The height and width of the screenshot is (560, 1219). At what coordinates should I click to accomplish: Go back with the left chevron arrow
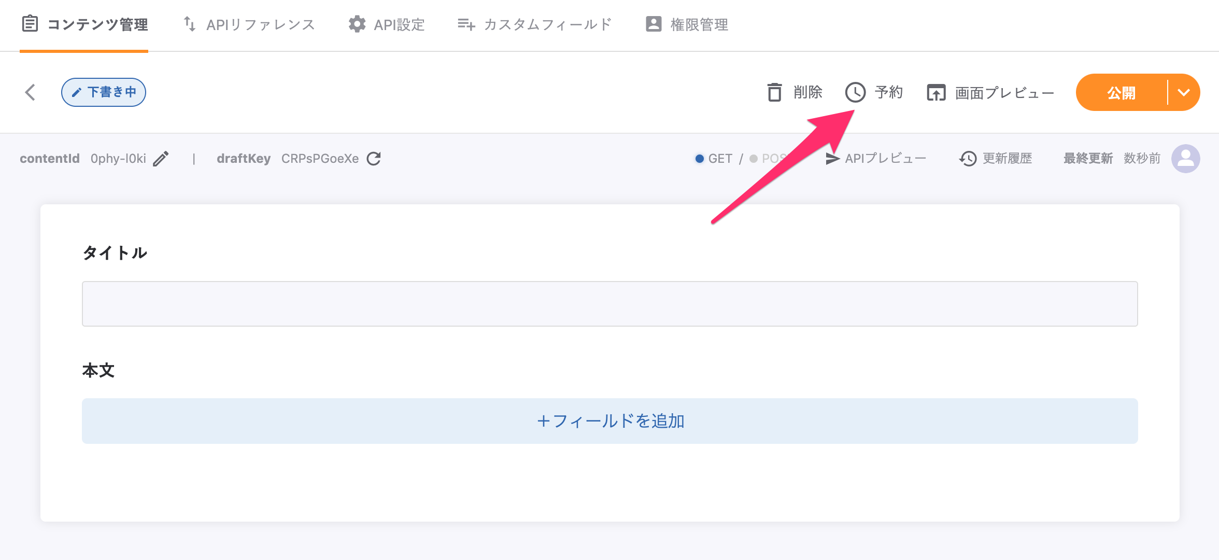[x=31, y=93]
